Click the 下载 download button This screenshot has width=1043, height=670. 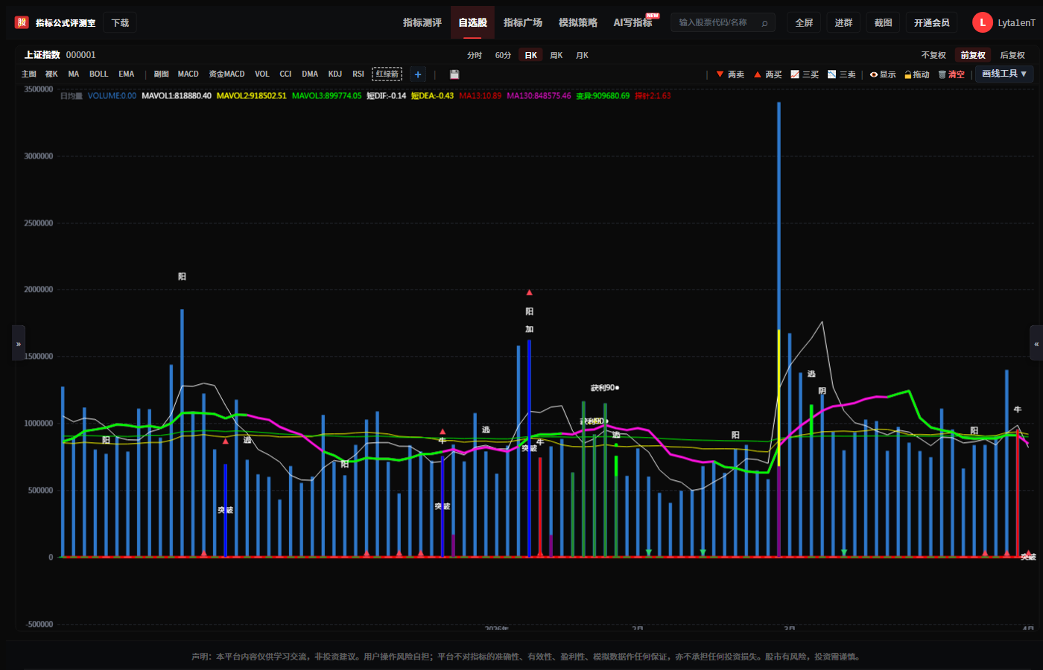pyautogui.click(x=120, y=23)
